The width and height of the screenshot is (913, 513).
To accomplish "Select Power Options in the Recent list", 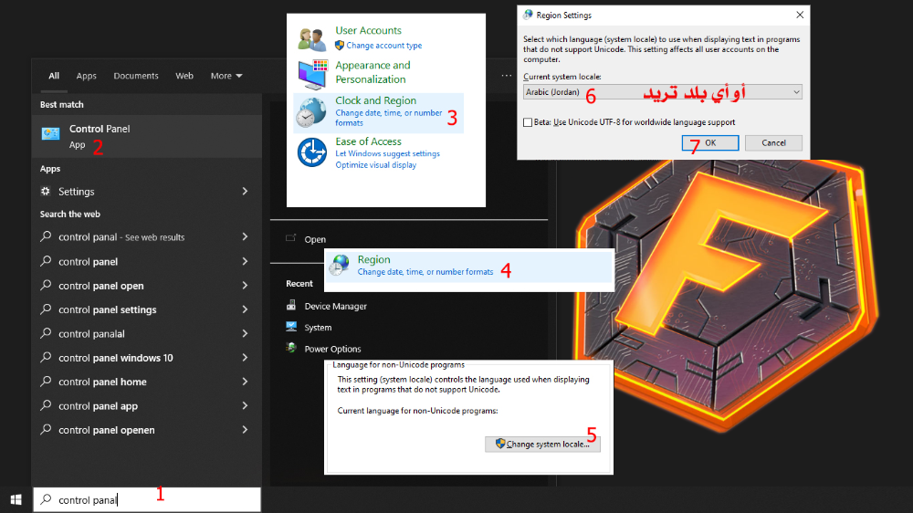I will (332, 349).
